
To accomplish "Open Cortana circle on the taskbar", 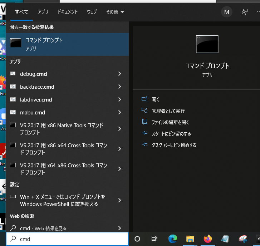I will [x=137, y=239].
